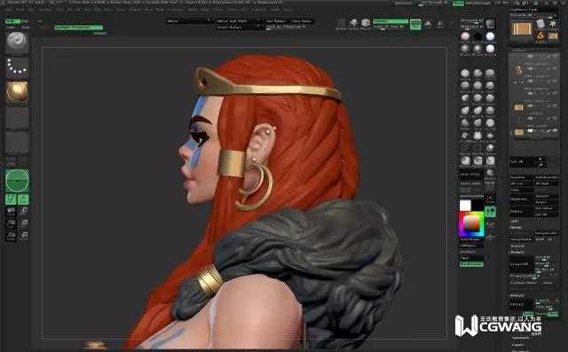Click the Duplicate subtool button
This screenshot has height=352, width=568.
[521, 199]
